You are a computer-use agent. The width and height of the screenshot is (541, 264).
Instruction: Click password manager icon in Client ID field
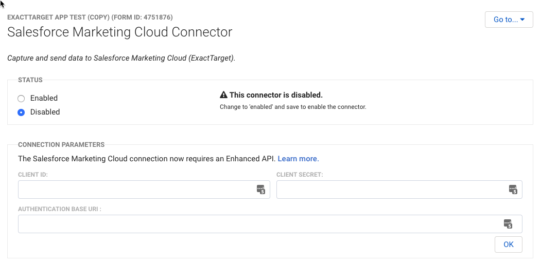261,190
